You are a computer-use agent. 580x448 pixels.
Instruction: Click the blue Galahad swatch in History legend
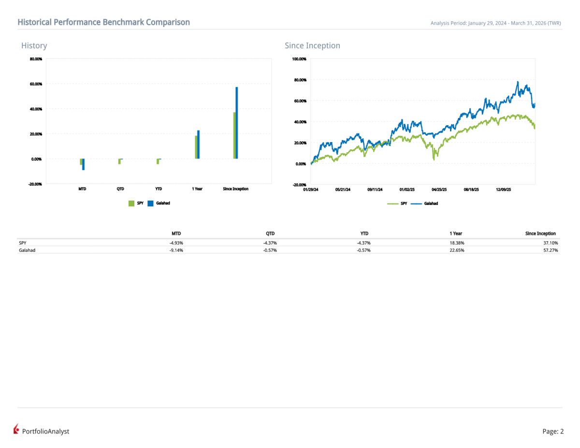pyautogui.click(x=150, y=203)
